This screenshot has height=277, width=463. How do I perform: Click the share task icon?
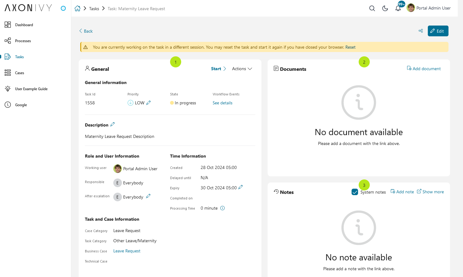click(421, 31)
